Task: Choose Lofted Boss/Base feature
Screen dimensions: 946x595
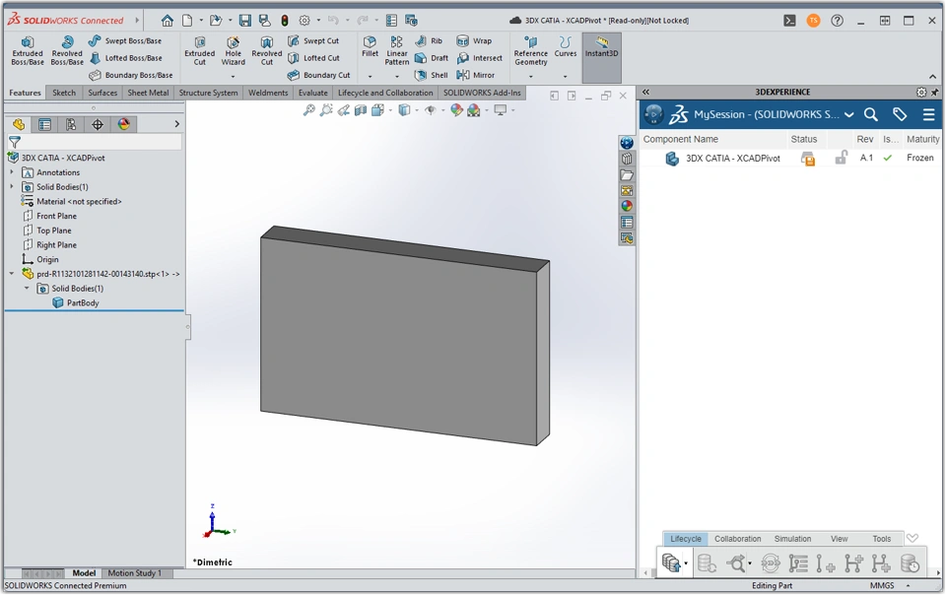Action: click(x=126, y=58)
